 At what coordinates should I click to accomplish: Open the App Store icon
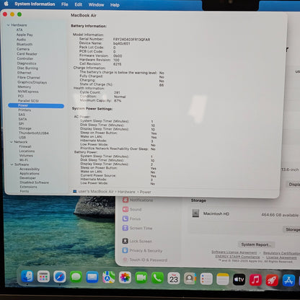[x=288, y=281]
